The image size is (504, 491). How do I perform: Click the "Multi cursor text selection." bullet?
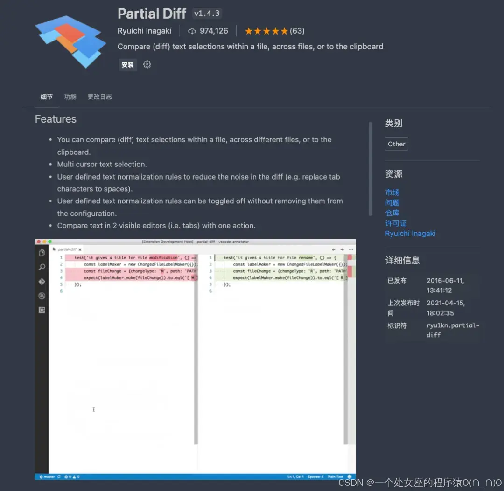[x=102, y=165]
